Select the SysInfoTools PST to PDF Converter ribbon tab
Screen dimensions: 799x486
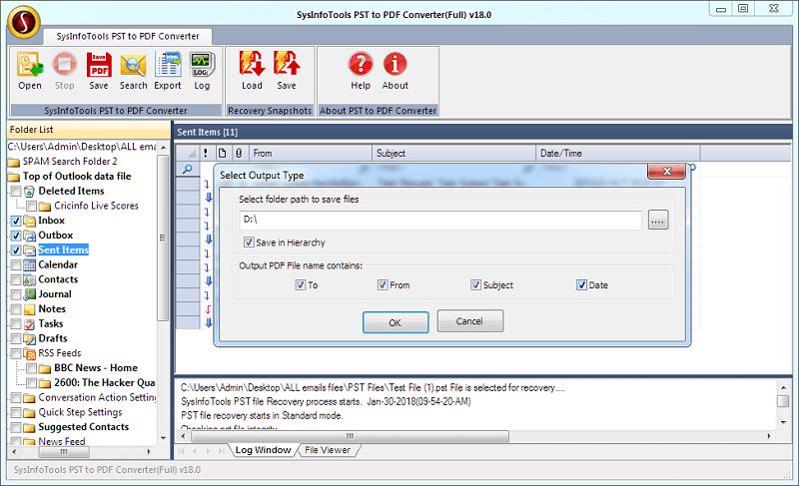point(128,36)
